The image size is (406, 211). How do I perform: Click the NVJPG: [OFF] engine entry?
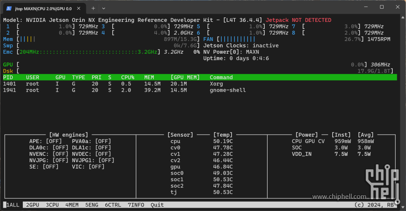click(49, 161)
